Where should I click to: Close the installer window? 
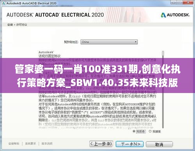click(x=188, y=2)
